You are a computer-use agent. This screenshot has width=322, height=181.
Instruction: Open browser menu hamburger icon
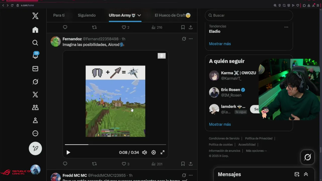[318, 5]
